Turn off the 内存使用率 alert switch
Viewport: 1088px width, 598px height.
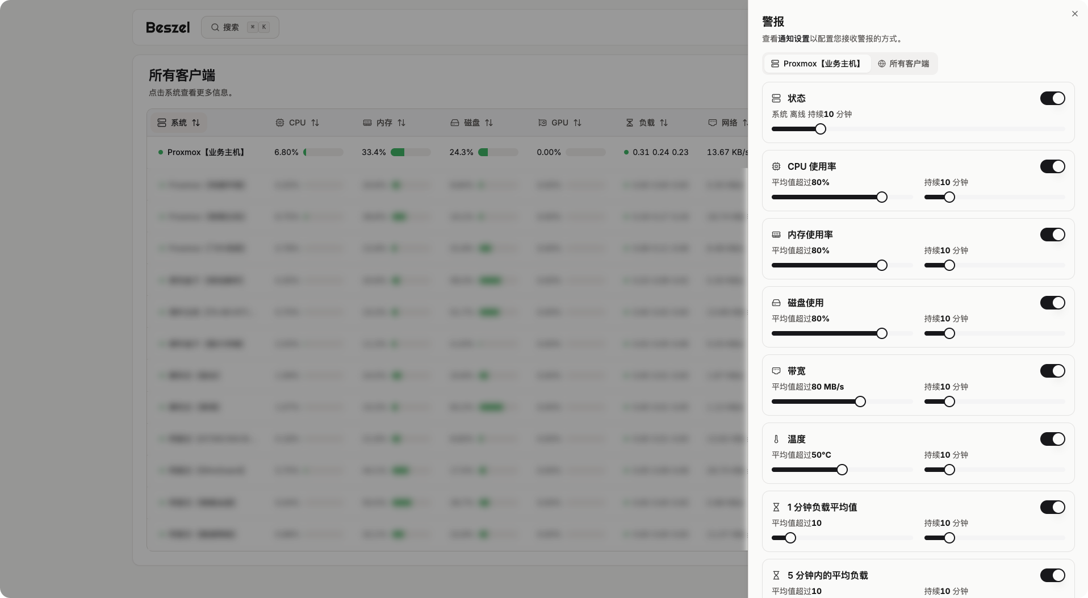point(1052,235)
